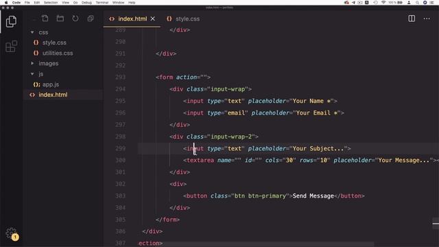This screenshot has width=439, height=247.
Task: Click the "btn btn-primary" class value
Action: (261, 196)
